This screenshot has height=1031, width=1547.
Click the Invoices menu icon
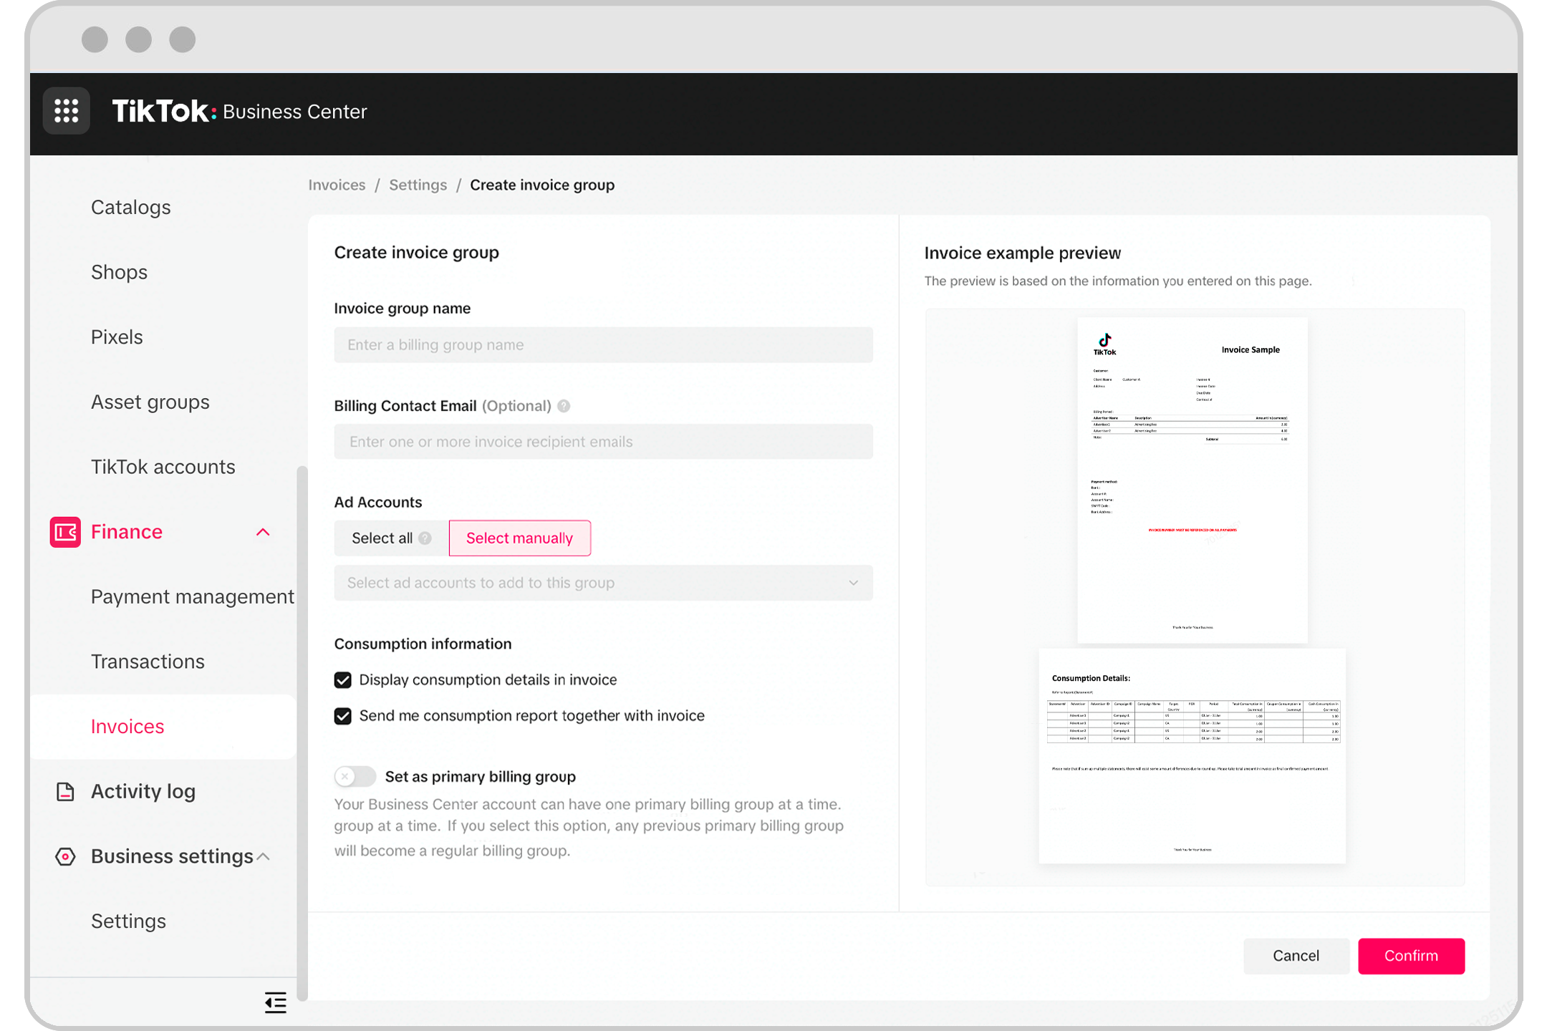coord(127,725)
